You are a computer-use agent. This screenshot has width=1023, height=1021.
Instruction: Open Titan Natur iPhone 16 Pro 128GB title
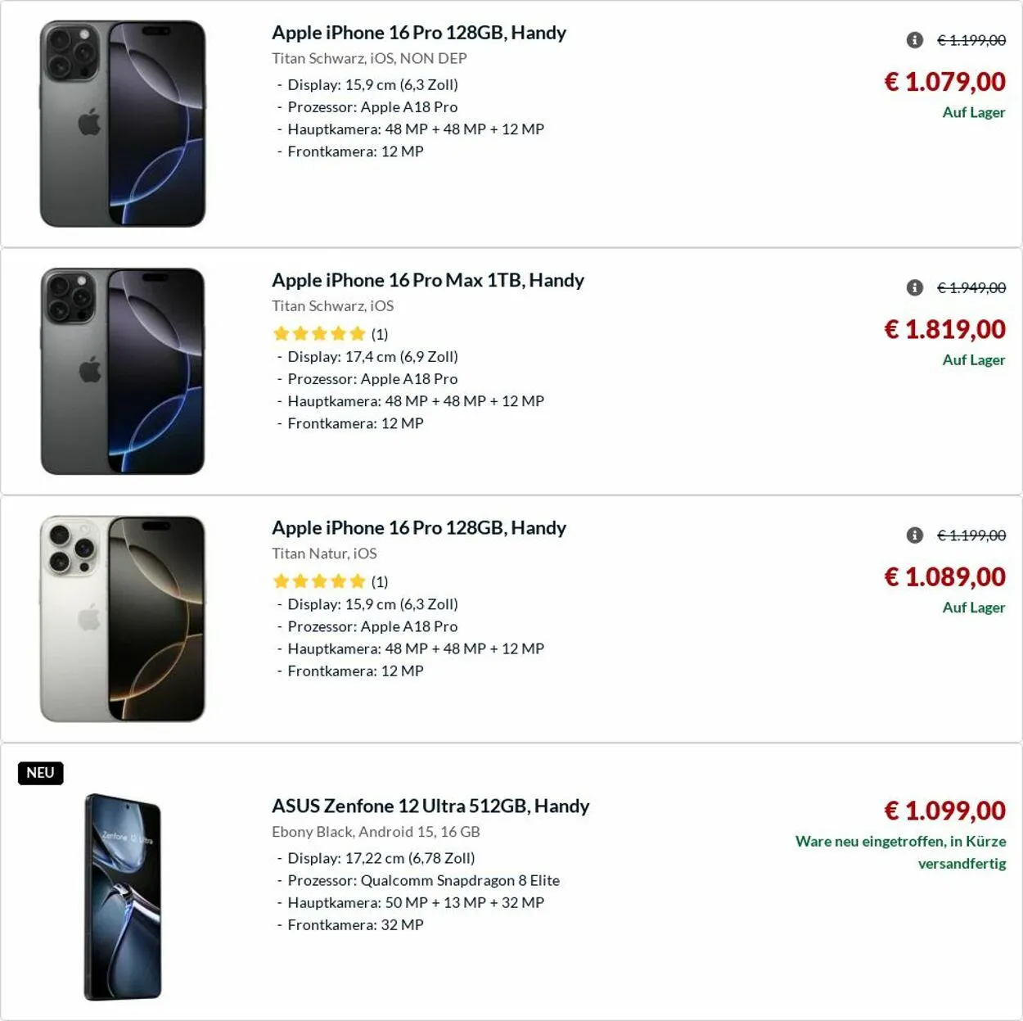click(418, 528)
